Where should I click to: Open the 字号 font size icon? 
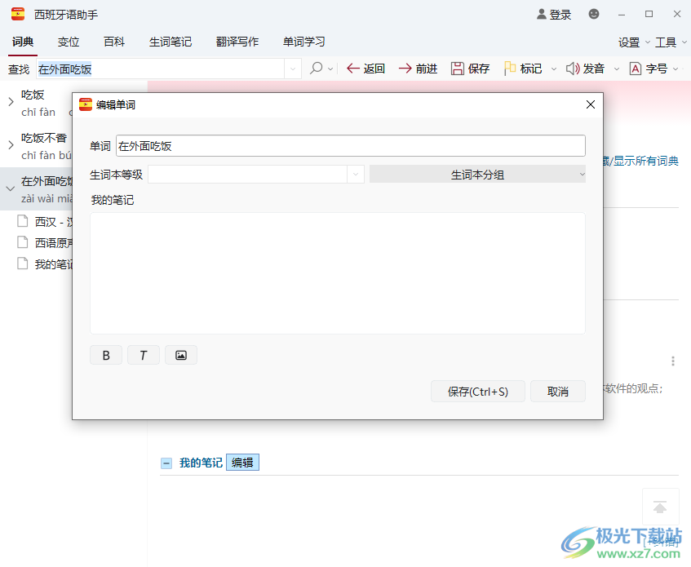635,69
